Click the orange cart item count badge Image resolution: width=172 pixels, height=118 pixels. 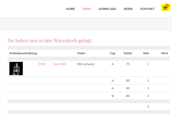(167, 5)
